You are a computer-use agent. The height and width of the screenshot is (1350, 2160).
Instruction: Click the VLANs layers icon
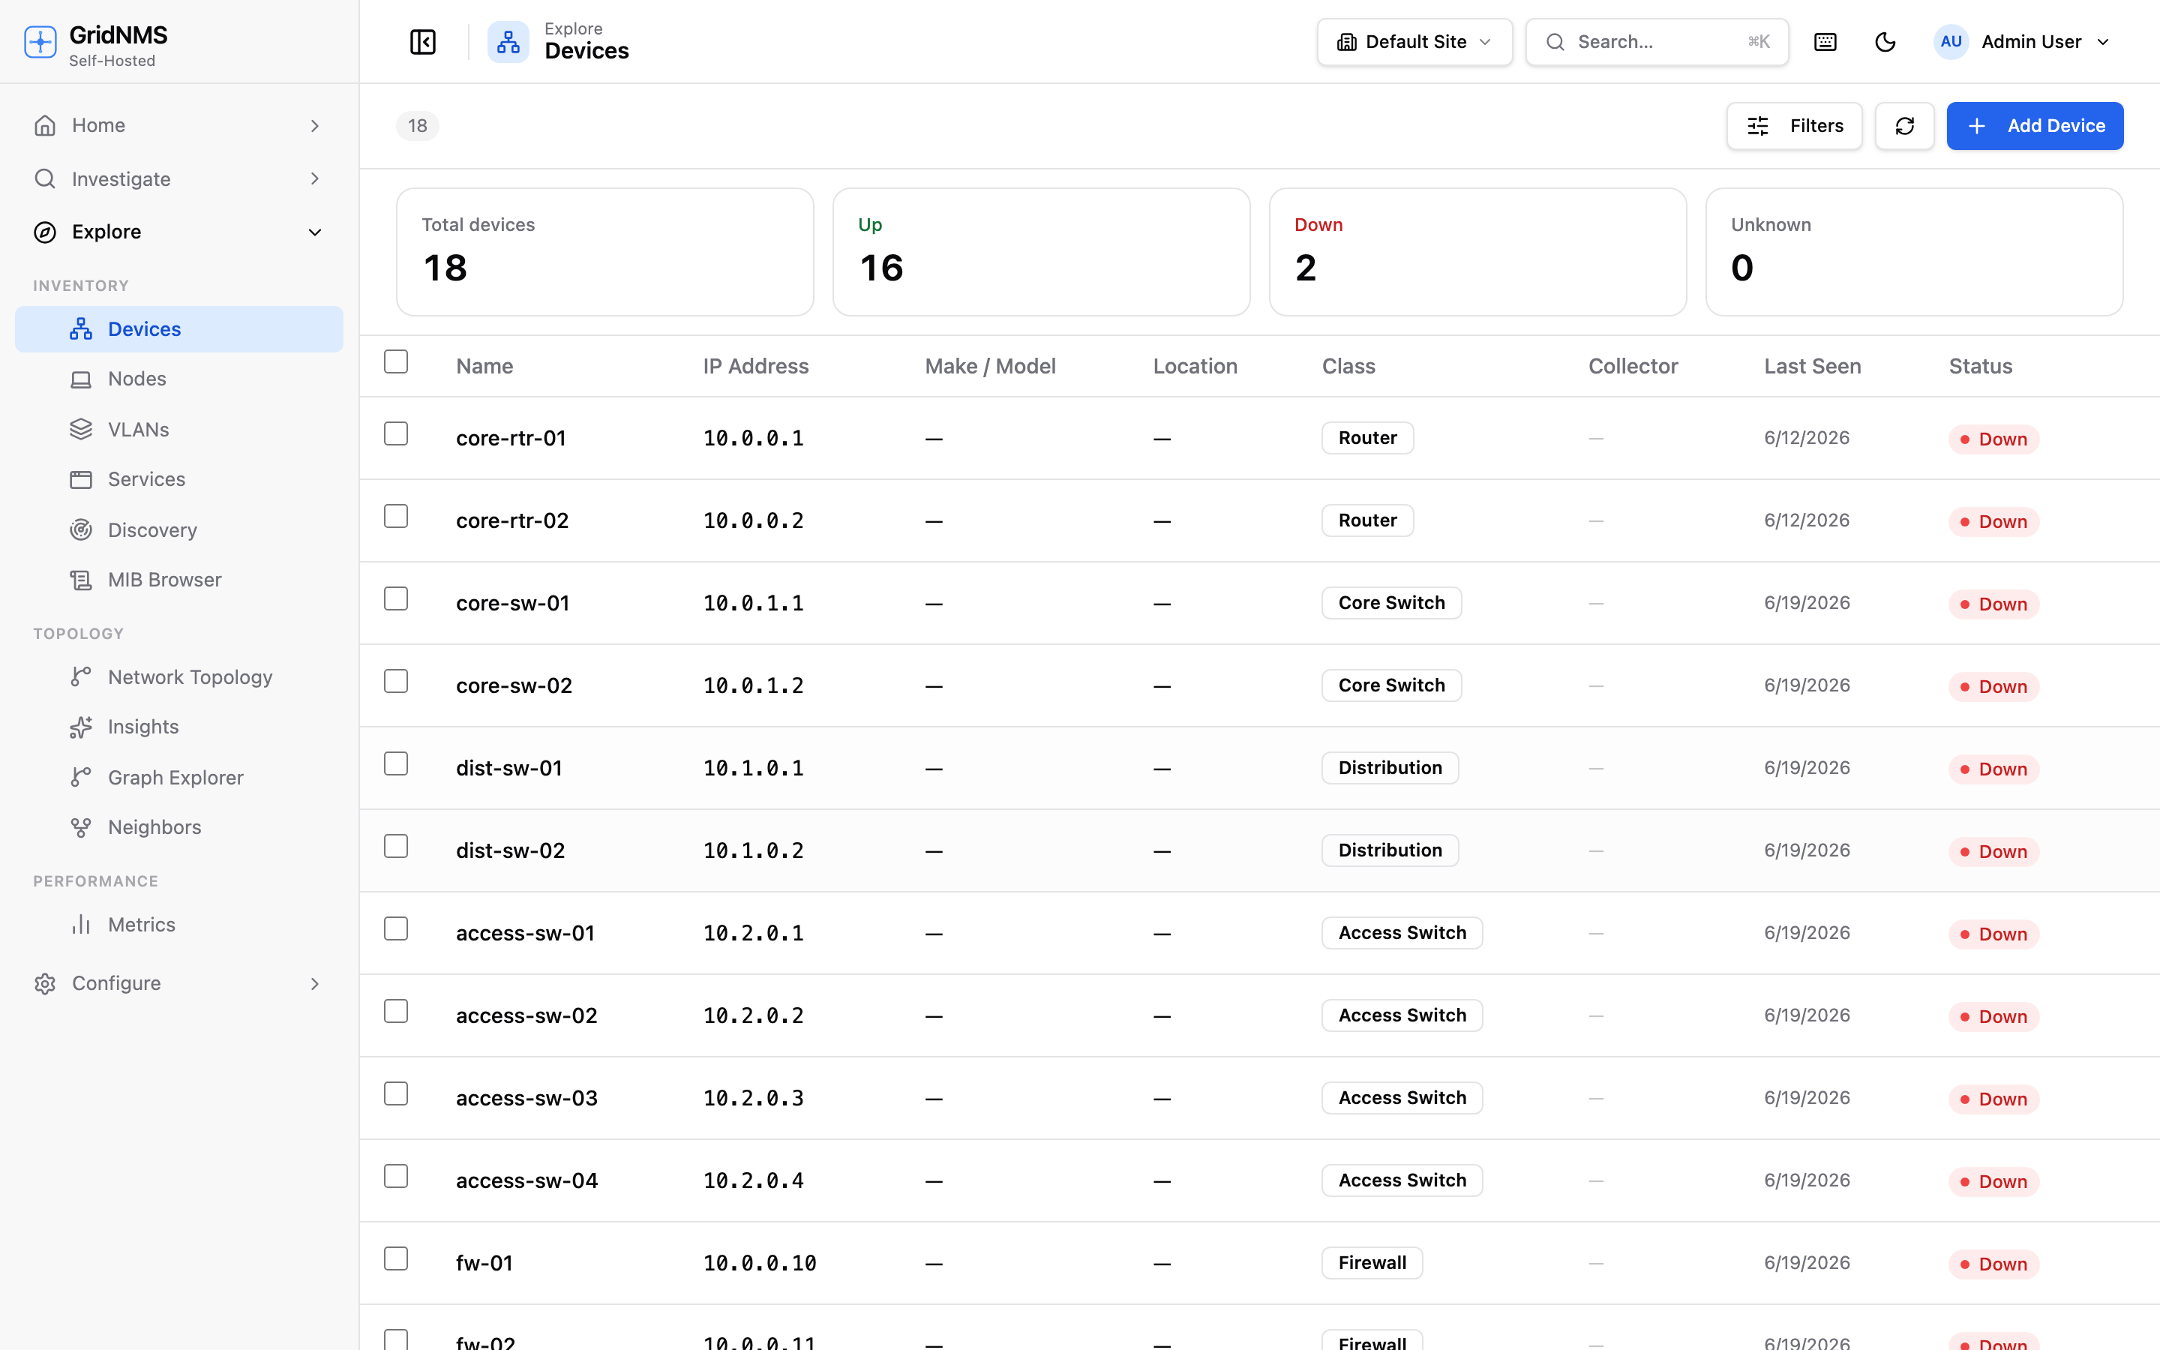click(x=81, y=430)
